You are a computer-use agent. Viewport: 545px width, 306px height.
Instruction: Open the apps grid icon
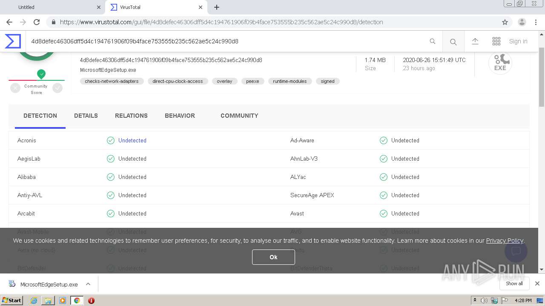[x=496, y=41]
